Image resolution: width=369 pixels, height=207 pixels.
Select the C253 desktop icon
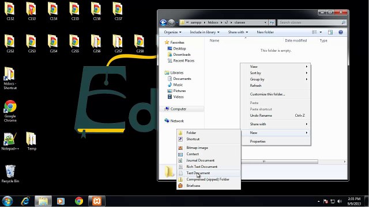click(x=32, y=43)
